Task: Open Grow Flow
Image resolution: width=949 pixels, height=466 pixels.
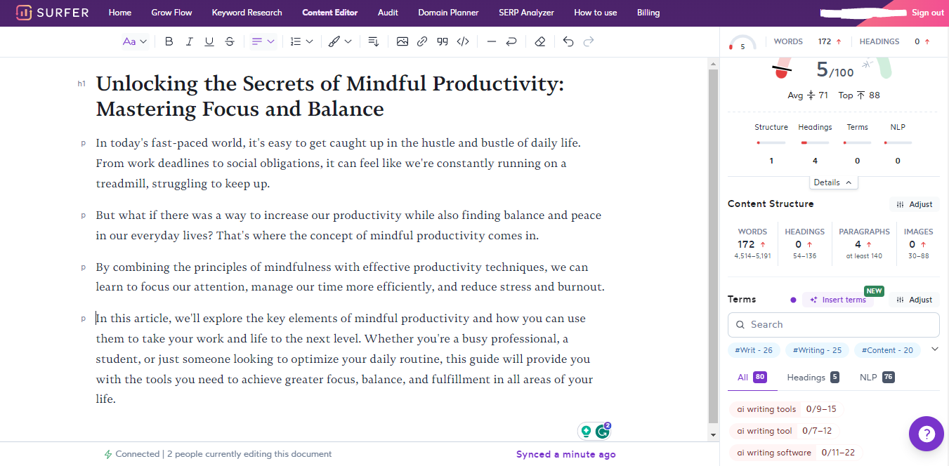Action: (x=171, y=13)
